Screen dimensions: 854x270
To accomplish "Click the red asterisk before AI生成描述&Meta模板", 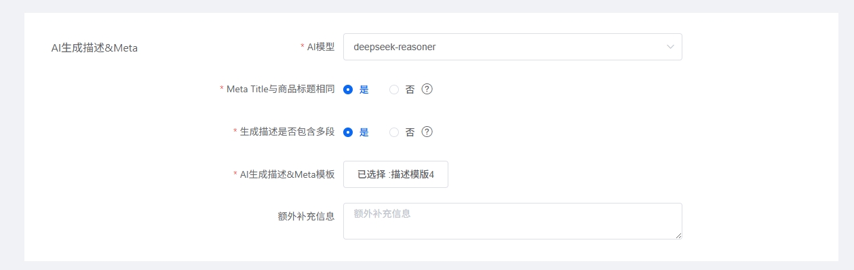I will [x=235, y=174].
